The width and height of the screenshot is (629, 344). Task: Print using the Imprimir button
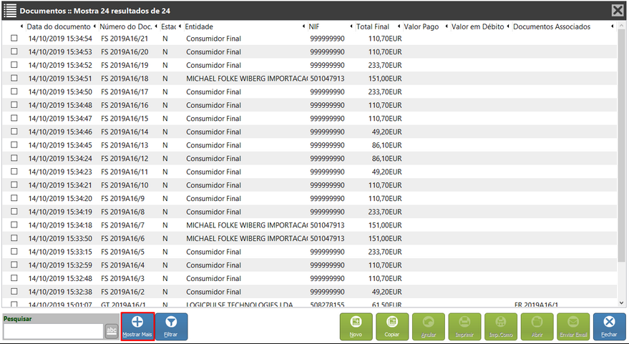[x=464, y=326]
